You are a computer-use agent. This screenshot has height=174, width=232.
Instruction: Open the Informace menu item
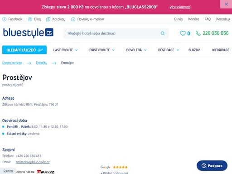[x=221, y=50]
